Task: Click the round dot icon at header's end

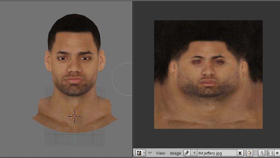Action: point(277,153)
